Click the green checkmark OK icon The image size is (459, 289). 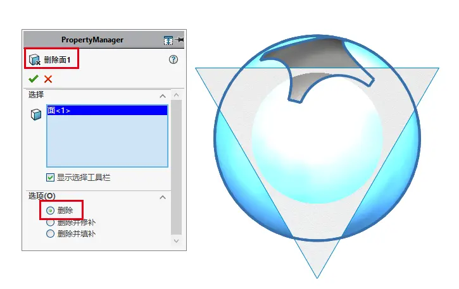pyautogui.click(x=34, y=78)
